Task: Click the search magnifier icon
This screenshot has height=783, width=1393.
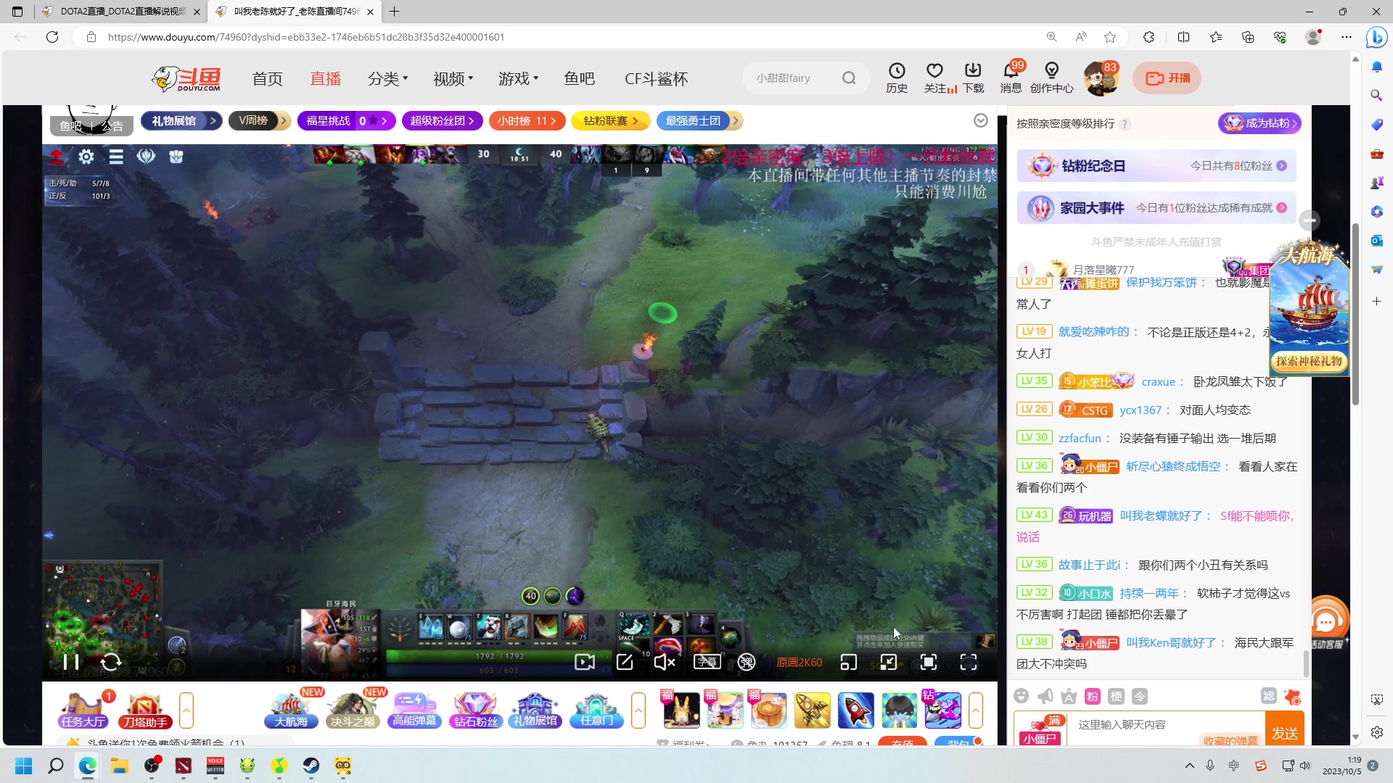Action: [x=849, y=78]
